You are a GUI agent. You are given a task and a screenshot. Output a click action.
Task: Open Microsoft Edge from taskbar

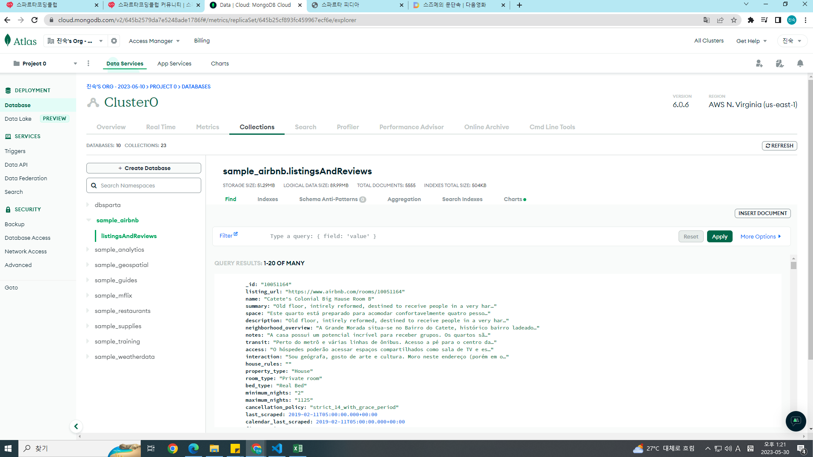194,448
